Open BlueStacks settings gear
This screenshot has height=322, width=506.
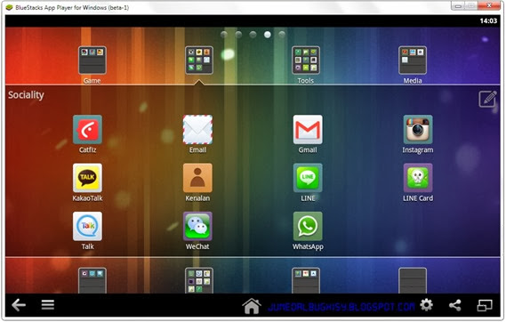[426, 305]
